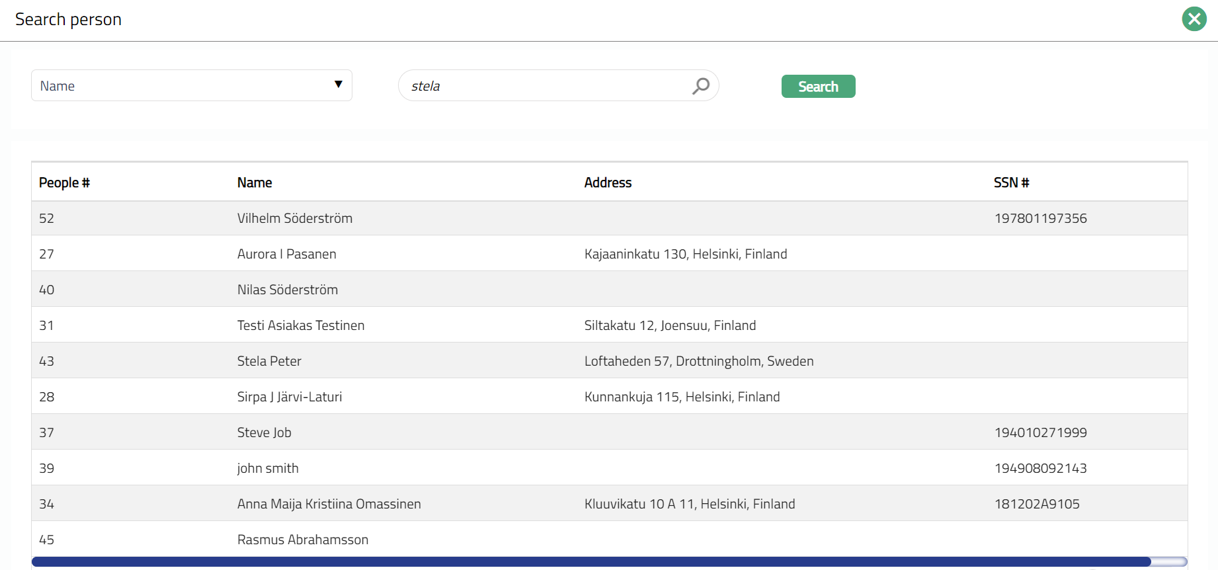1218x570 pixels.
Task: Select Testi Asiakas Testinen entry
Action: pos(301,325)
